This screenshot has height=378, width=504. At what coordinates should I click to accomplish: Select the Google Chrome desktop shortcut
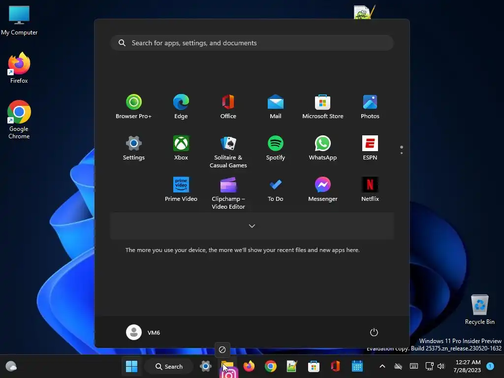19,120
